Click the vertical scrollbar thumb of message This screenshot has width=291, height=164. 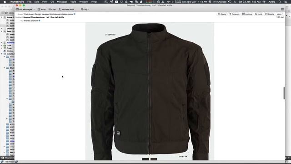pyautogui.click(x=284, y=93)
